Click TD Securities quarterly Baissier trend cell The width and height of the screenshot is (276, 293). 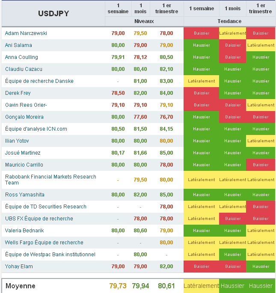click(261, 207)
